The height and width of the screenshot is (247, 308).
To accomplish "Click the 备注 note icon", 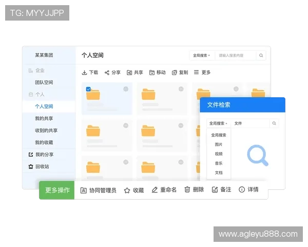I will [215, 190].
